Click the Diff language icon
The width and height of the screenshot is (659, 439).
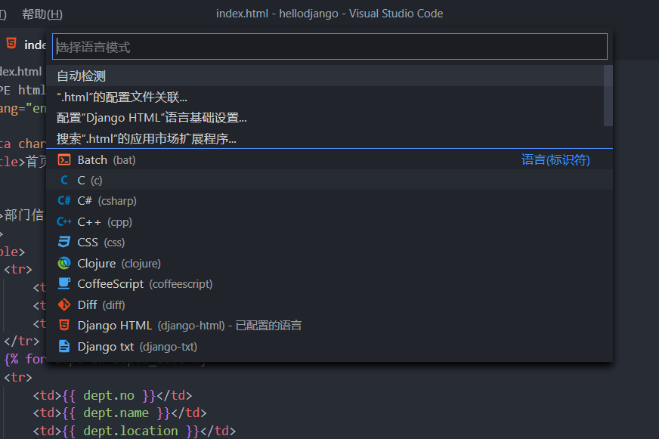click(x=64, y=305)
